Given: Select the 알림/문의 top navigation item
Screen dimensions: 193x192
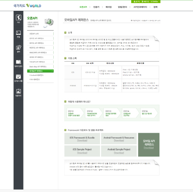Looking at the screenshot, I should [x=122, y=7].
